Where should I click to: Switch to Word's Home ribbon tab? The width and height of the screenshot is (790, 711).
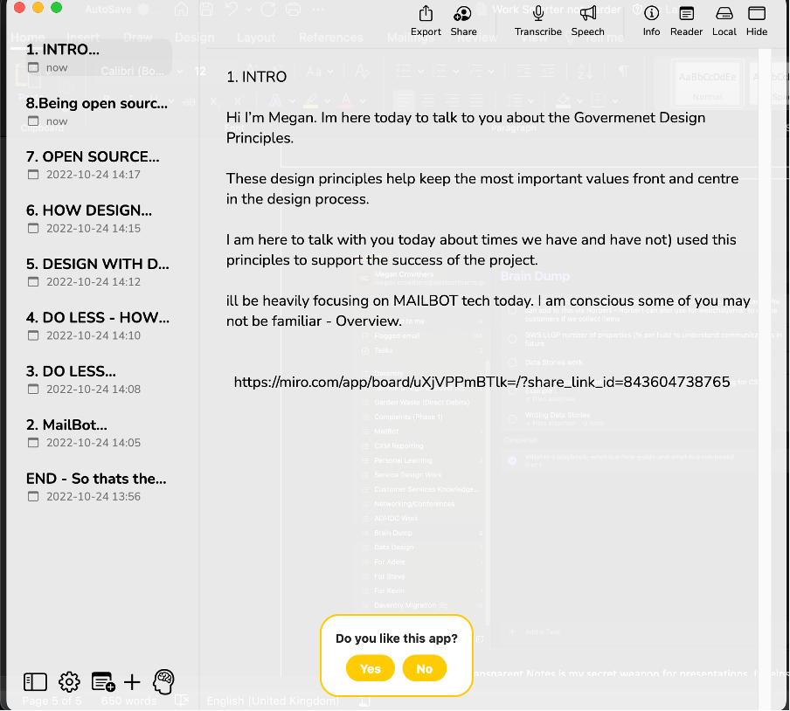point(28,38)
